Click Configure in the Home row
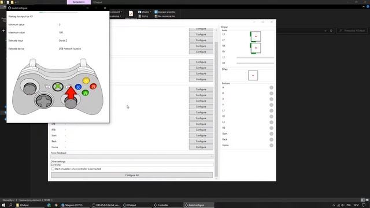 coord(201,147)
